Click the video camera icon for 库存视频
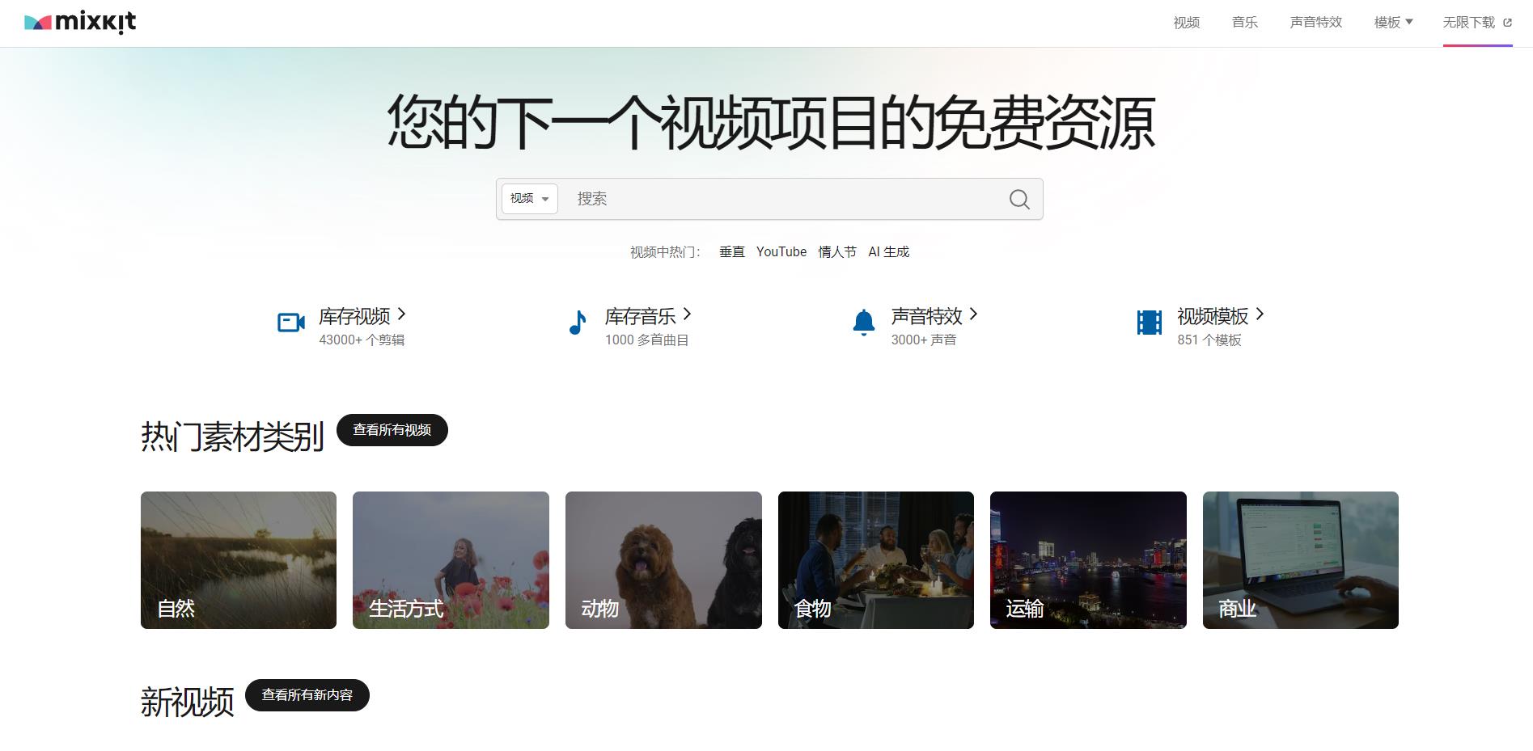Viewport: 1533px width, 751px height. click(290, 323)
